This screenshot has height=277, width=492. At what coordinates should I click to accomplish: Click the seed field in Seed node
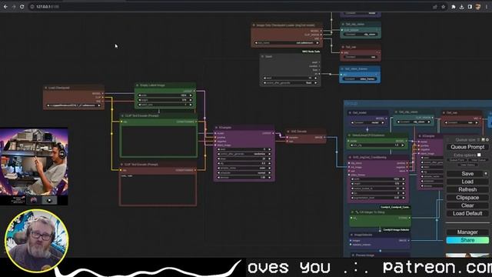(291, 78)
